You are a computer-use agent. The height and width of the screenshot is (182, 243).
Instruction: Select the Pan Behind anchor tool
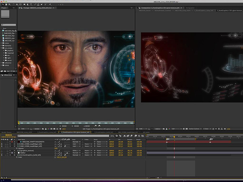[x=20, y=4]
